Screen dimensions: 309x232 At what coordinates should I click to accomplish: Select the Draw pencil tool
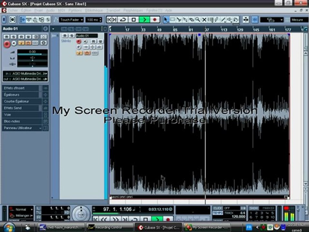pos(217,20)
